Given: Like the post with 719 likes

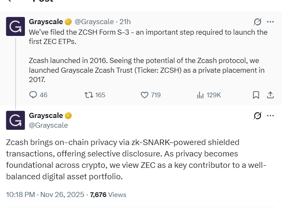Looking at the screenshot, I should [x=145, y=95].
